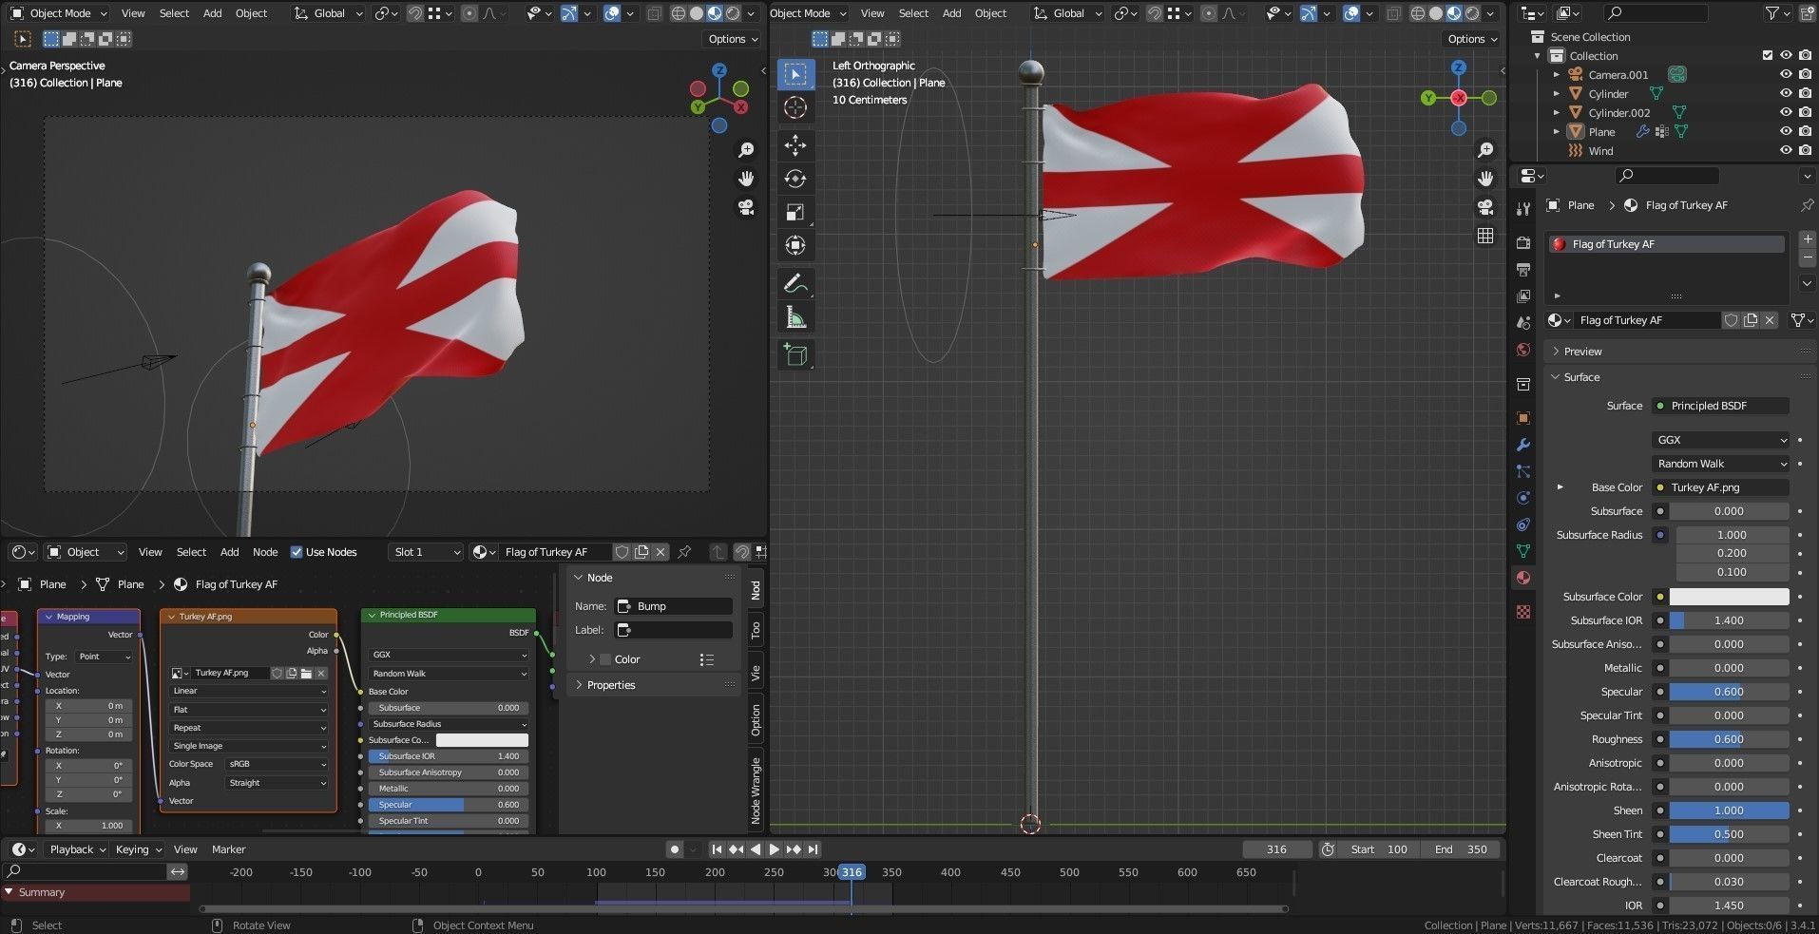Select the Measure tool
The image size is (1819, 934).
tap(795, 317)
